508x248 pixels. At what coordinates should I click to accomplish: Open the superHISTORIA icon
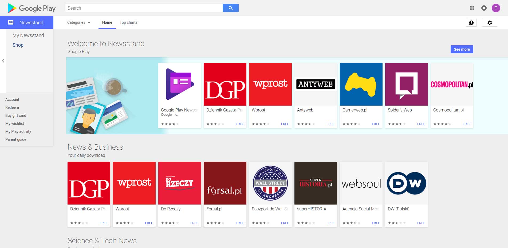[x=316, y=183]
